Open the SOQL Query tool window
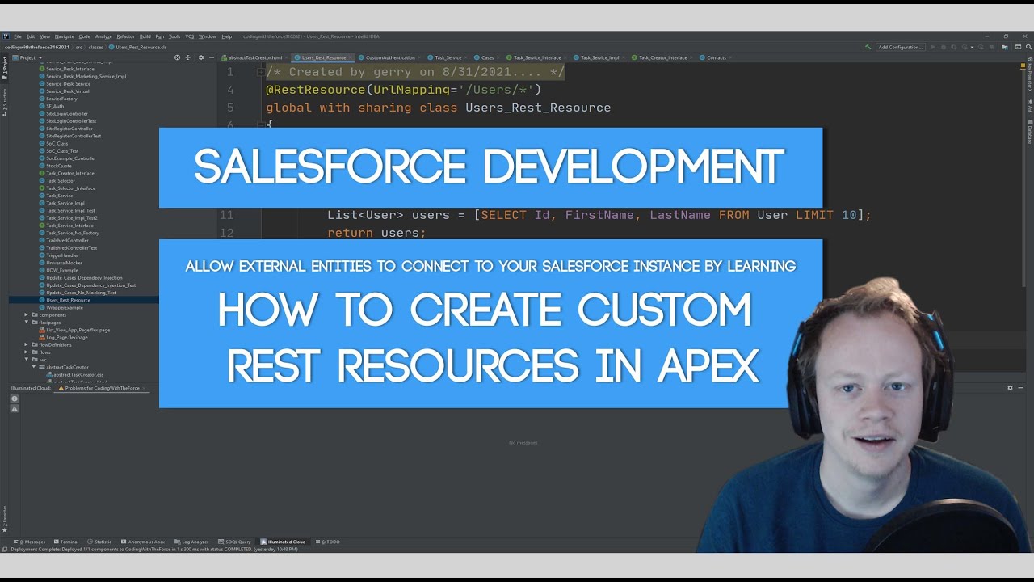 pyautogui.click(x=234, y=542)
